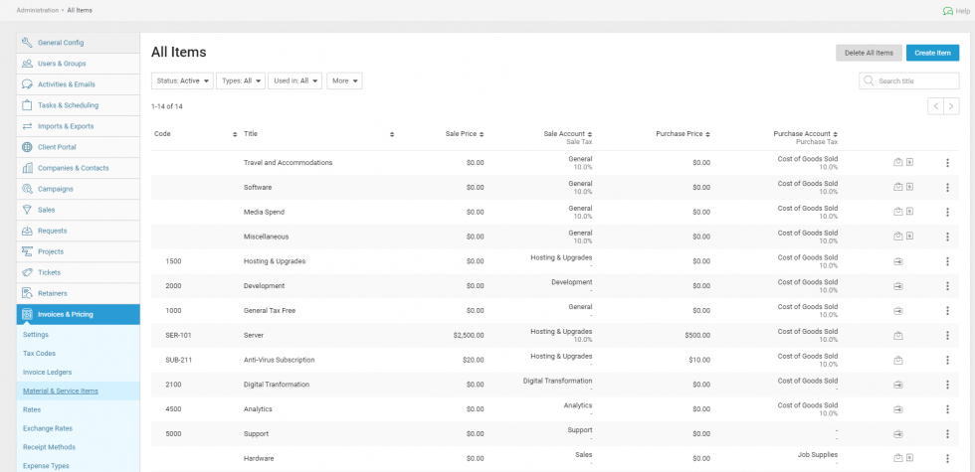Click the General Config sidebar icon
Image resolution: width=975 pixels, height=472 pixels.
coord(27,43)
